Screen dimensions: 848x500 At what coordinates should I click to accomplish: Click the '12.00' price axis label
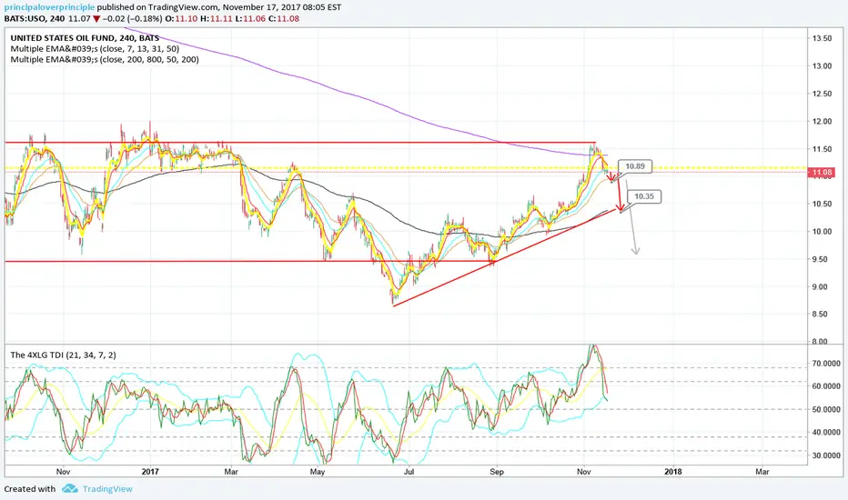pos(822,121)
